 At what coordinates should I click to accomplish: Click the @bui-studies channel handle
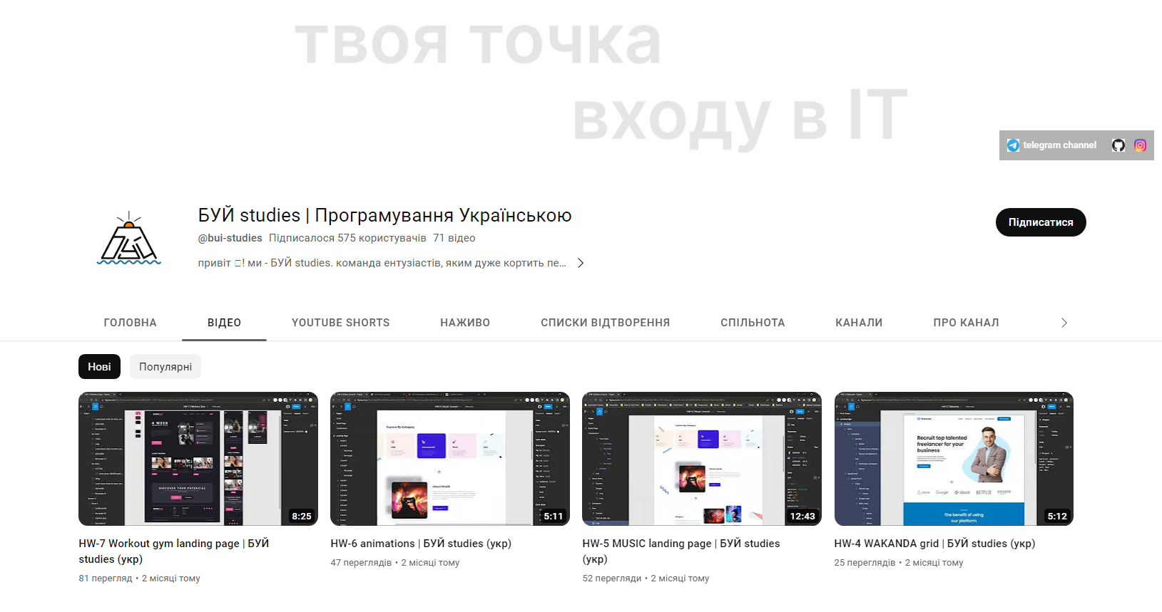(x=230, y=238)
